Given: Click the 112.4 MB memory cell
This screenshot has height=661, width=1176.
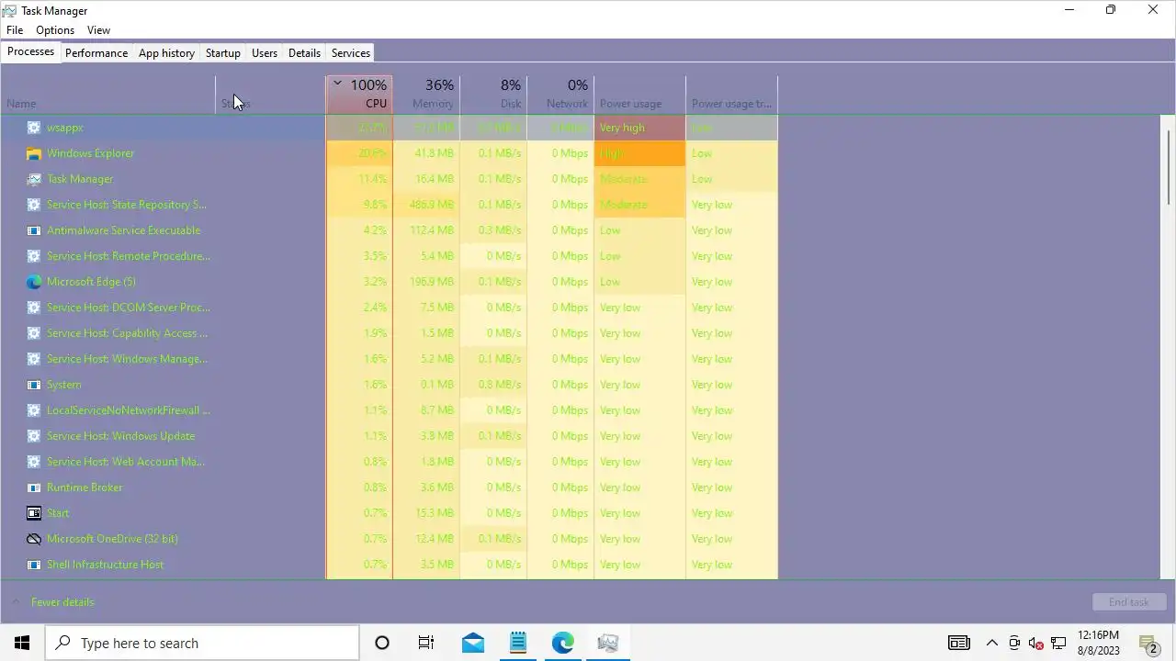Looking at the screenshot, I should click(x=426, y=230).
